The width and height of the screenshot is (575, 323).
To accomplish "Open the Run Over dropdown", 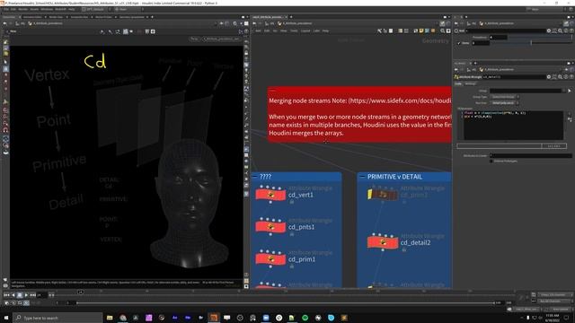I will (505, 103).
